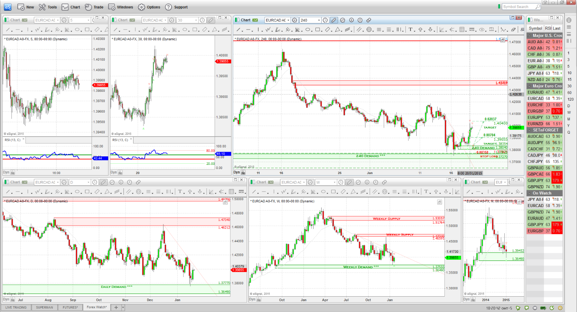
Task: Open symbol settings gear in the 240 chart
Action: point(295,20)
